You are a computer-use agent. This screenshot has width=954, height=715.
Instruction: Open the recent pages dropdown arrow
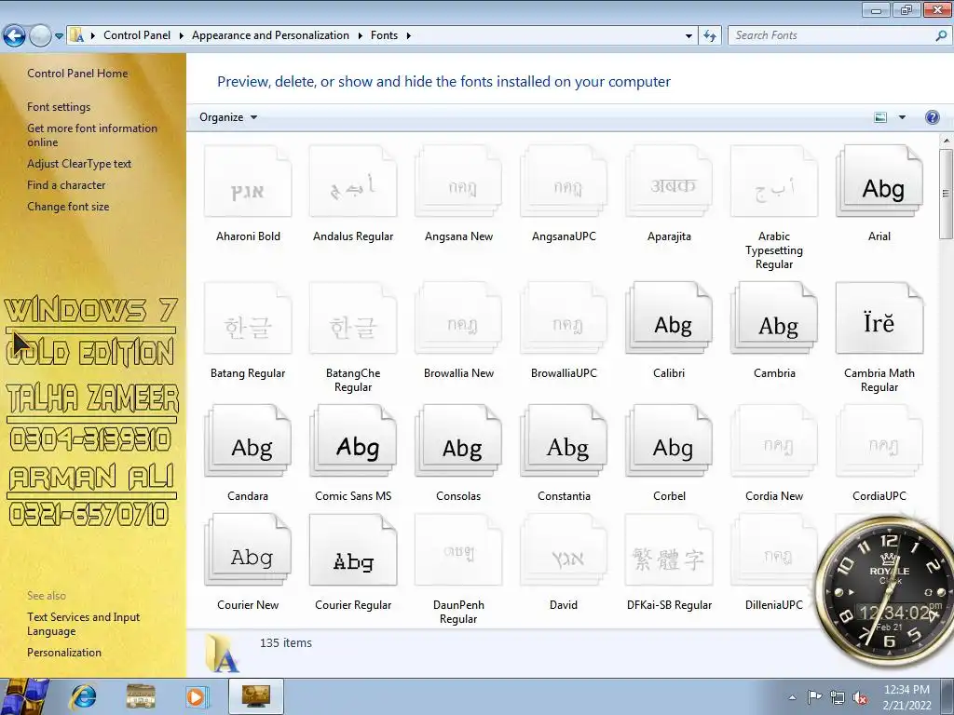tap(59, 36)
